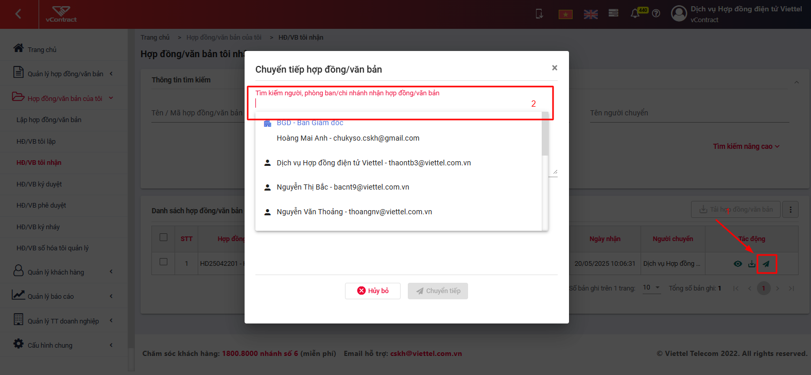Click the Tên người chuyển input field

689,113
